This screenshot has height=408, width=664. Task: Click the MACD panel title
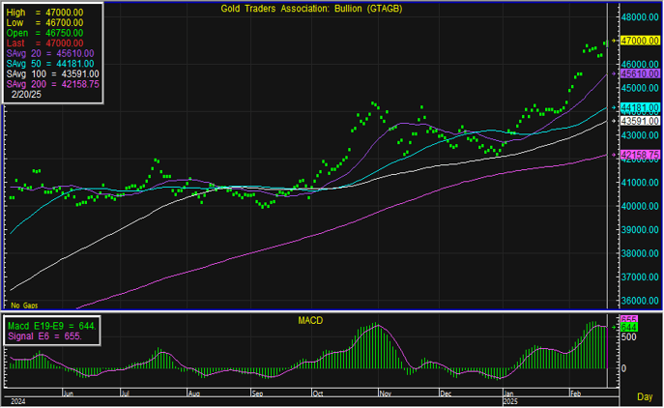pyautogui.click(x=310, y=319)
